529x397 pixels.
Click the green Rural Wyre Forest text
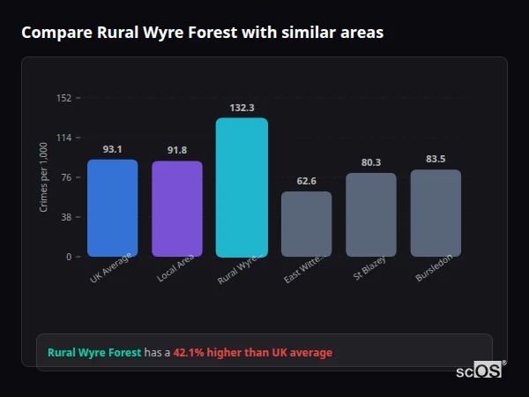tap(94, 352)
